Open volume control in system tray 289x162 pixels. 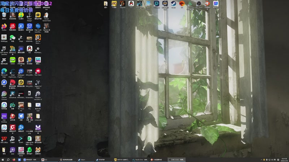pos(272,160)
